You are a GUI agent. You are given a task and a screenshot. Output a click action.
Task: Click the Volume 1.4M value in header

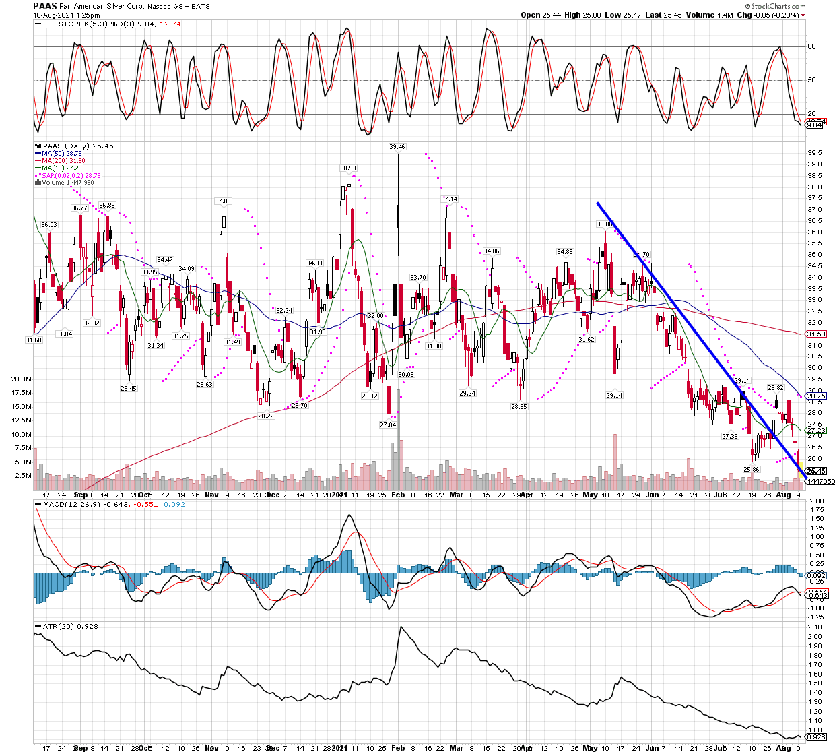coord(710,15)
